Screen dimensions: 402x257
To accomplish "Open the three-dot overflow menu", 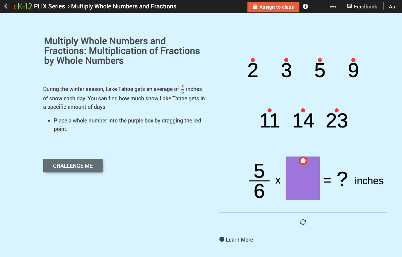I will (x=333, y=6).
